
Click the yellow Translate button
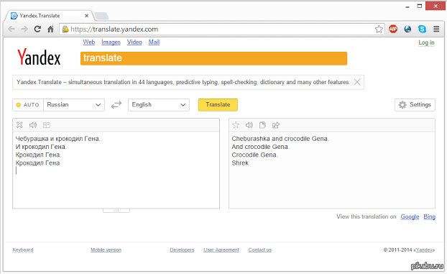point(218,105)
